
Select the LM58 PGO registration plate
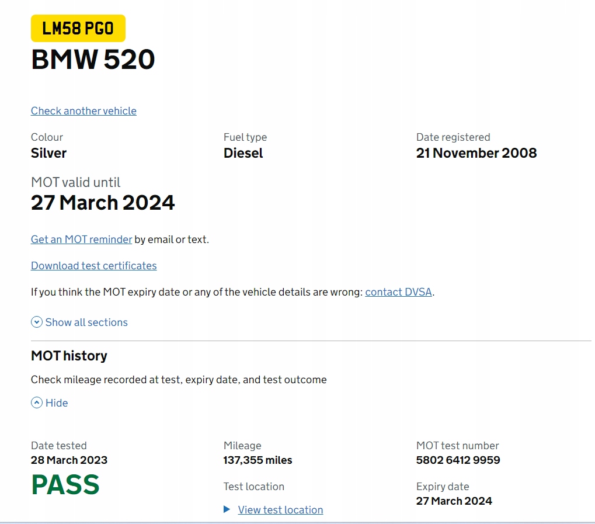78,29
